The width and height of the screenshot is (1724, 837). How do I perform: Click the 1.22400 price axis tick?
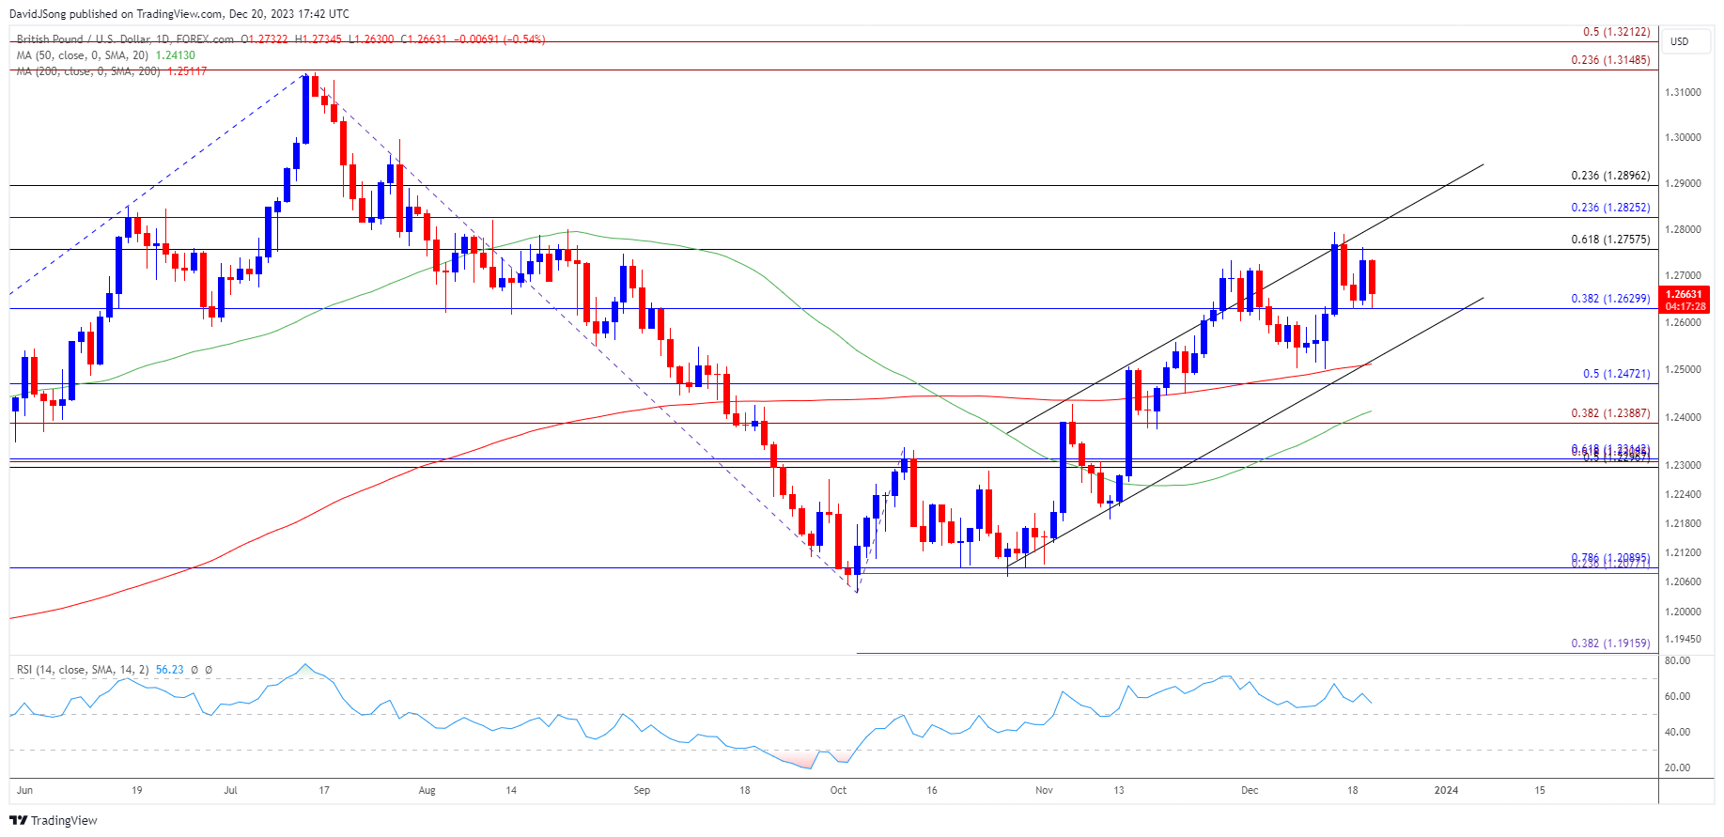[1683, 494]
